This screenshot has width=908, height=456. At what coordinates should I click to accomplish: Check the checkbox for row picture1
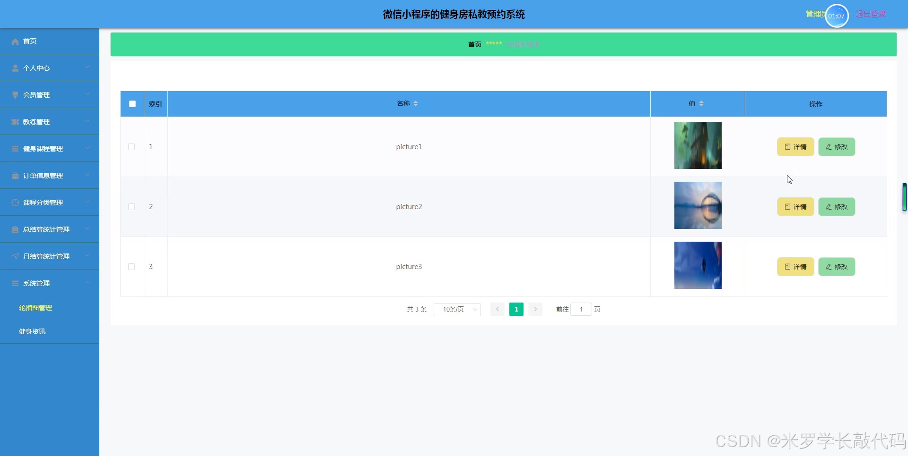(x=131, y=147)
